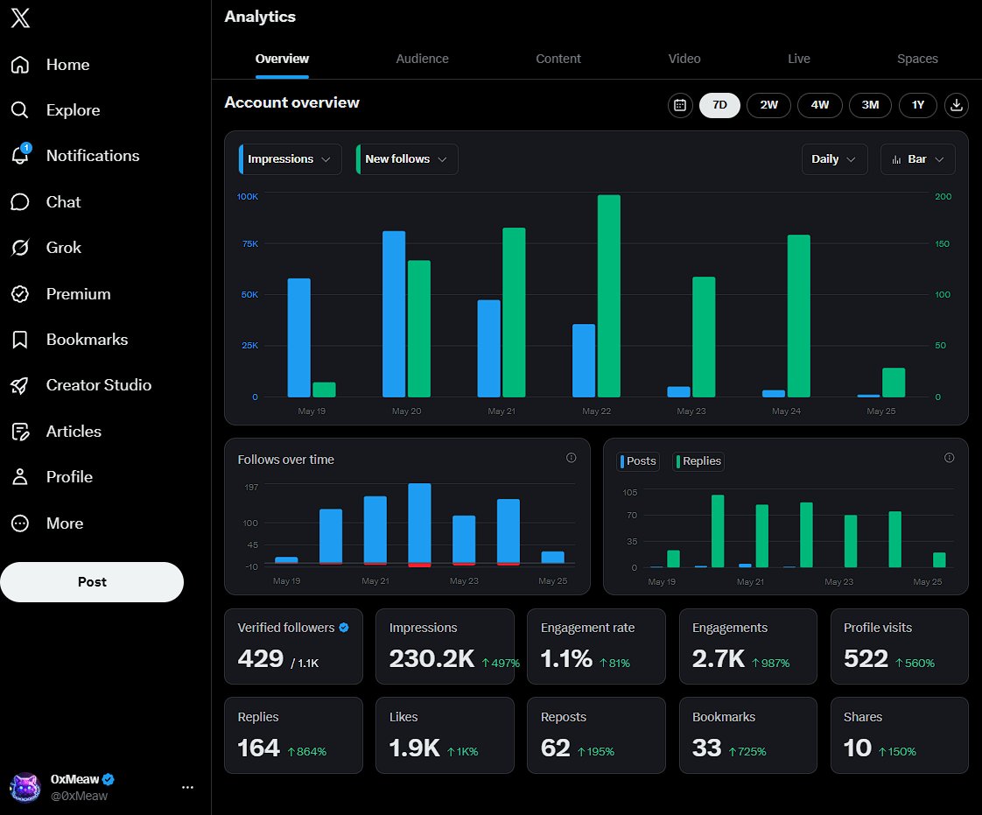Click info icon on Follows over time

tap(572, 458)
